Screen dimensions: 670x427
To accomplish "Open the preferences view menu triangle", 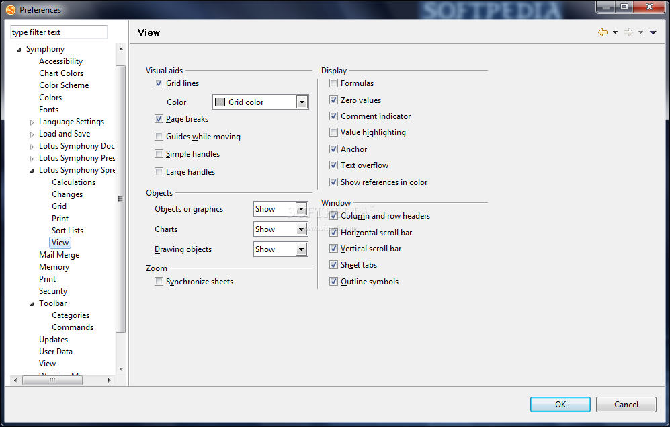I will coord(653,32).
